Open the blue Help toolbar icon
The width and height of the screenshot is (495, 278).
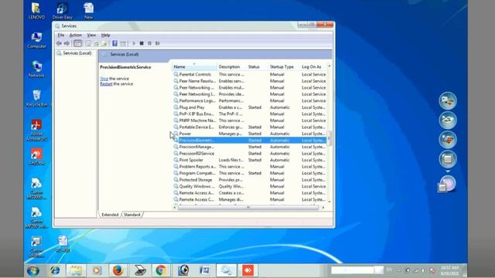114,43
